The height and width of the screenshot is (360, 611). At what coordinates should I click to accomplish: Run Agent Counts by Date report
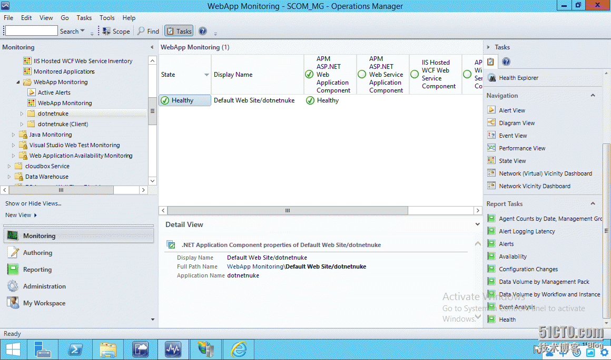550,219
